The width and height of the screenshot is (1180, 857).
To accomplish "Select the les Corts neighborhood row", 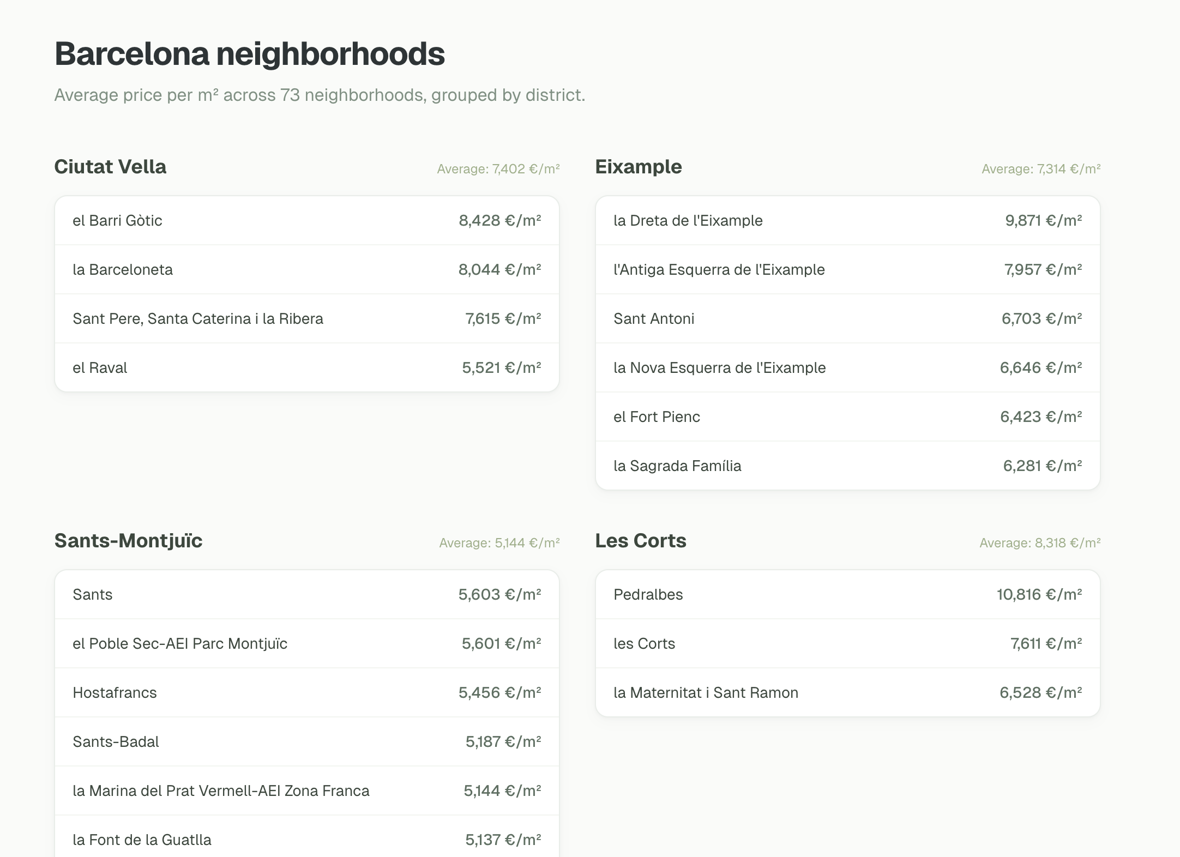I will [848, 643].
